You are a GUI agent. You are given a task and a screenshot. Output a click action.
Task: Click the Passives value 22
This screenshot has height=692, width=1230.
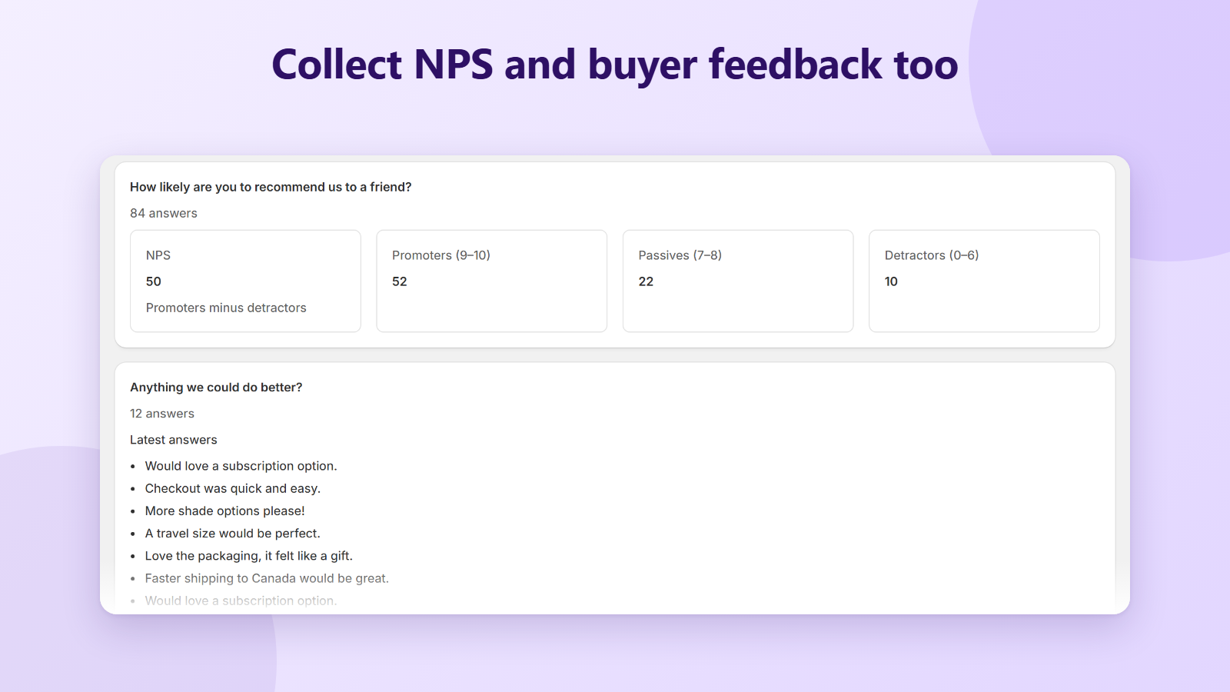(x=646, y=281)
